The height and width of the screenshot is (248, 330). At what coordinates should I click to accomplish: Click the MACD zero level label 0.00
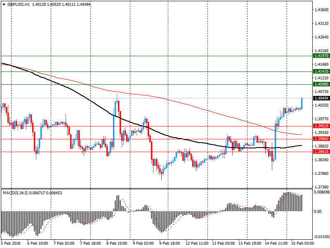(318, 211)
